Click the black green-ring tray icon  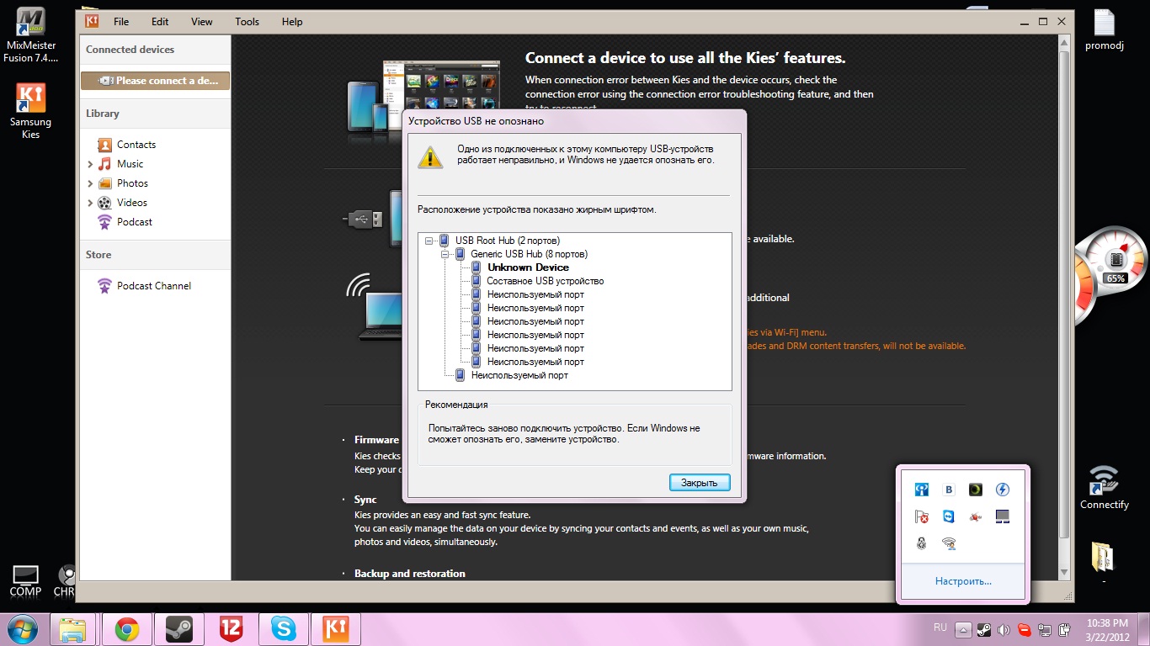(975, 490)
